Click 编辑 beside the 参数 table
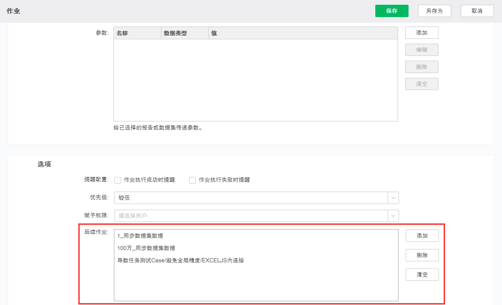 coord(421,50)
